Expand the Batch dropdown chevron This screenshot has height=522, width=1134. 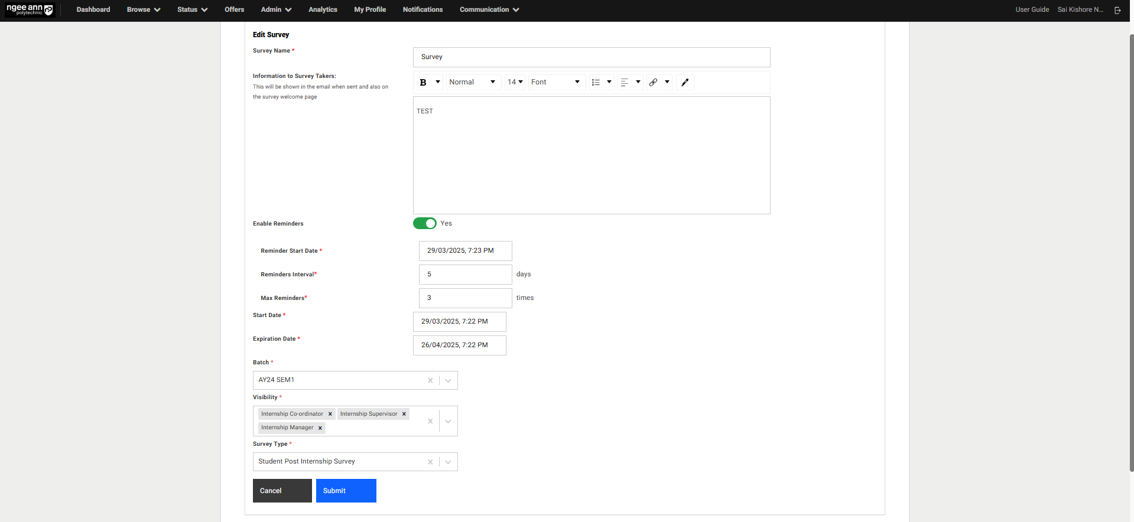coord(448,380)
